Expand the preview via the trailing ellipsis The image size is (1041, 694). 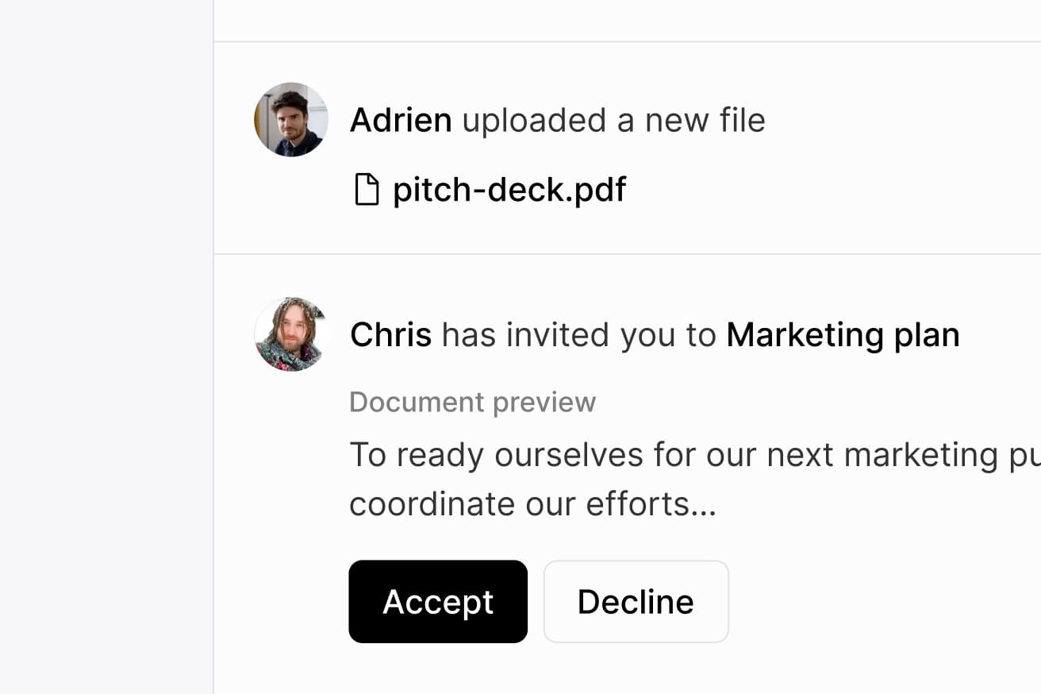pyautogui.click(x=704, y=506)
